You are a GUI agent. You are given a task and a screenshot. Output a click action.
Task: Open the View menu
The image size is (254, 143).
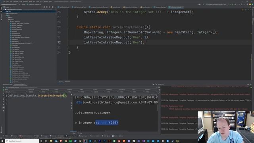point(11,2)
